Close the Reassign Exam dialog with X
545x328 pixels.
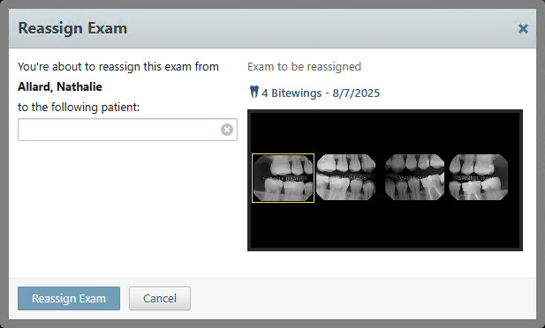click(x=523, y=28)
